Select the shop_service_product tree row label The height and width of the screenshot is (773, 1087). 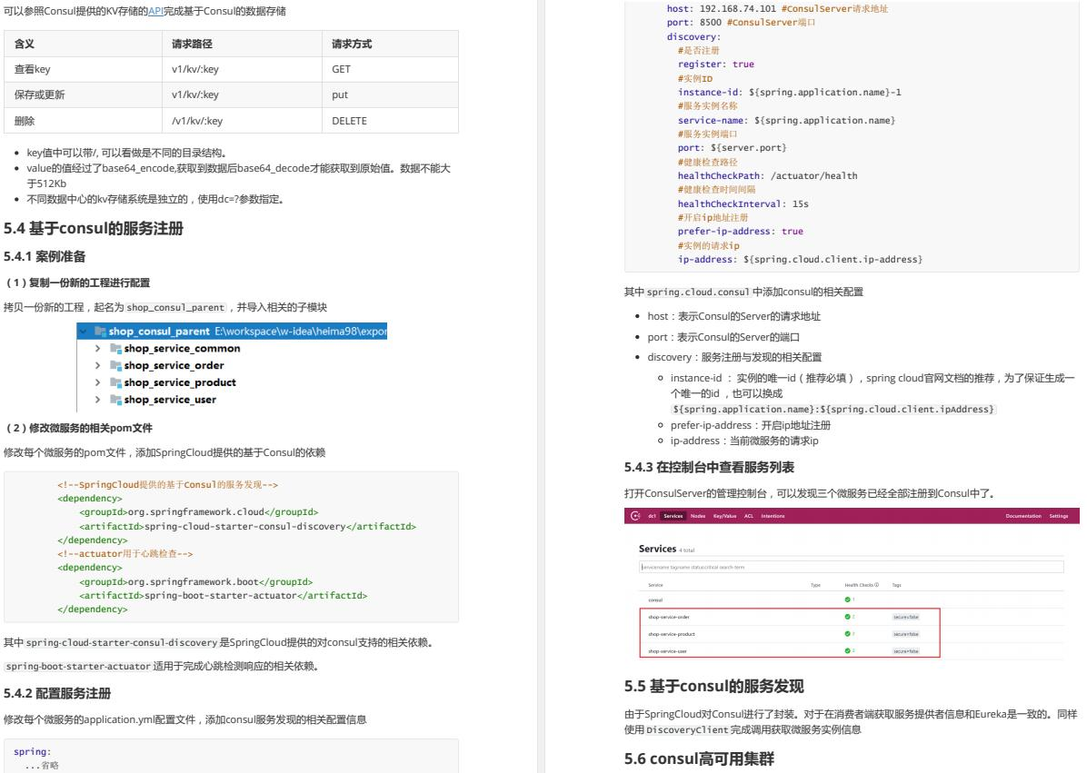click(x=180, y=382)
